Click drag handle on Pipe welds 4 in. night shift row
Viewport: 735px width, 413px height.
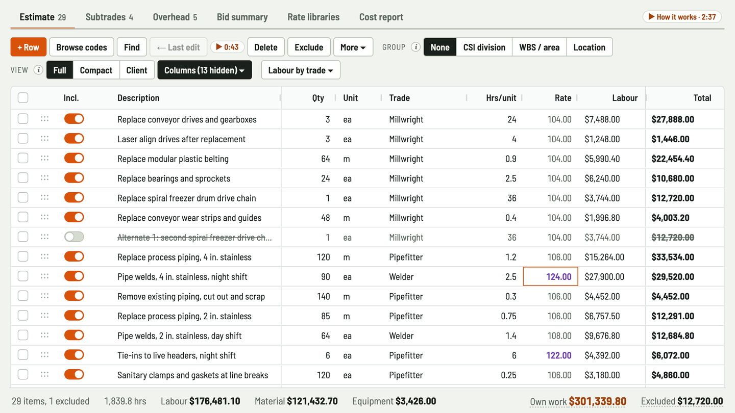[44, 276]
